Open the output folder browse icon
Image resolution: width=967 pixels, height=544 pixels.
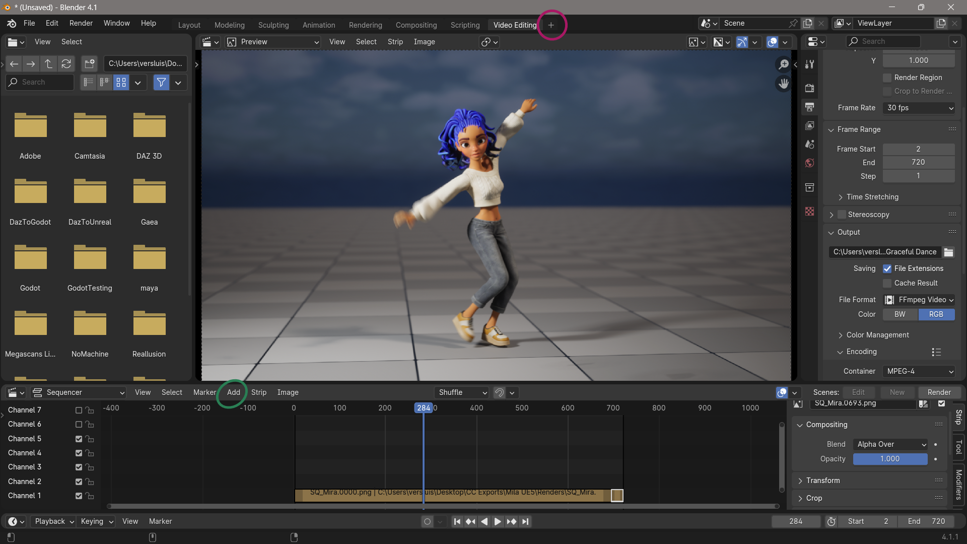948,252
